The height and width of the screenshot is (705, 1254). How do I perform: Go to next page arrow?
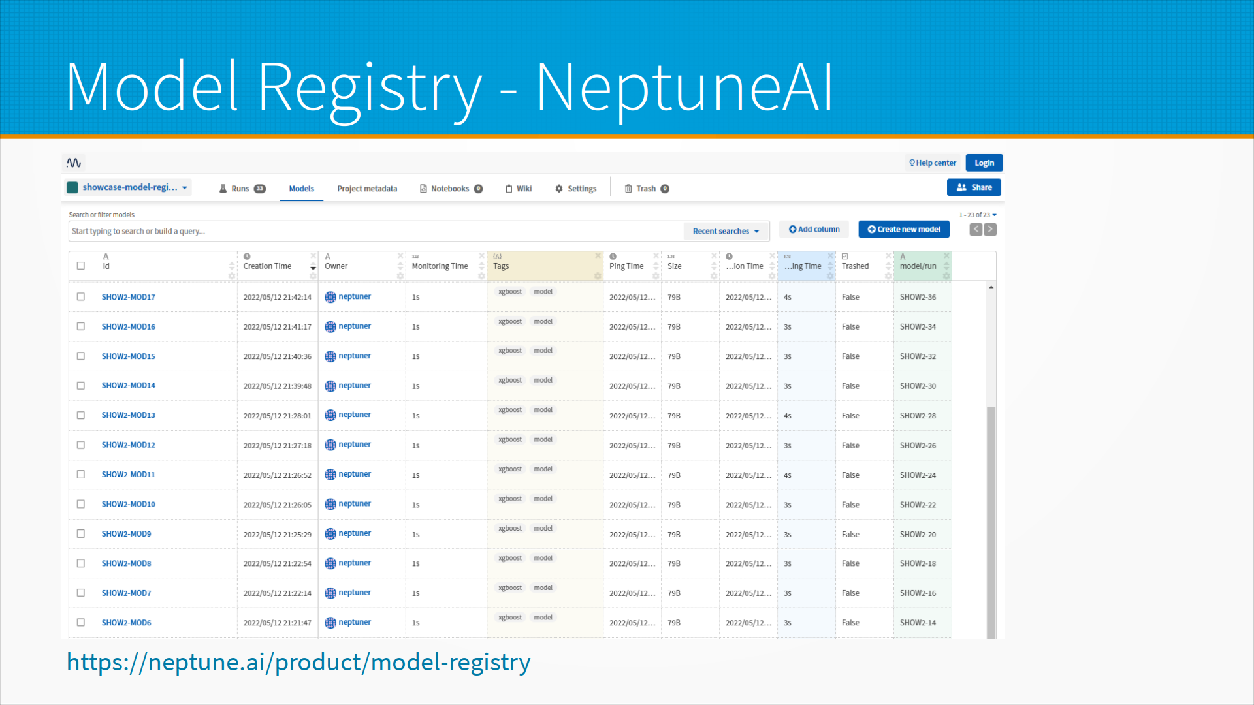click(990, 229)
